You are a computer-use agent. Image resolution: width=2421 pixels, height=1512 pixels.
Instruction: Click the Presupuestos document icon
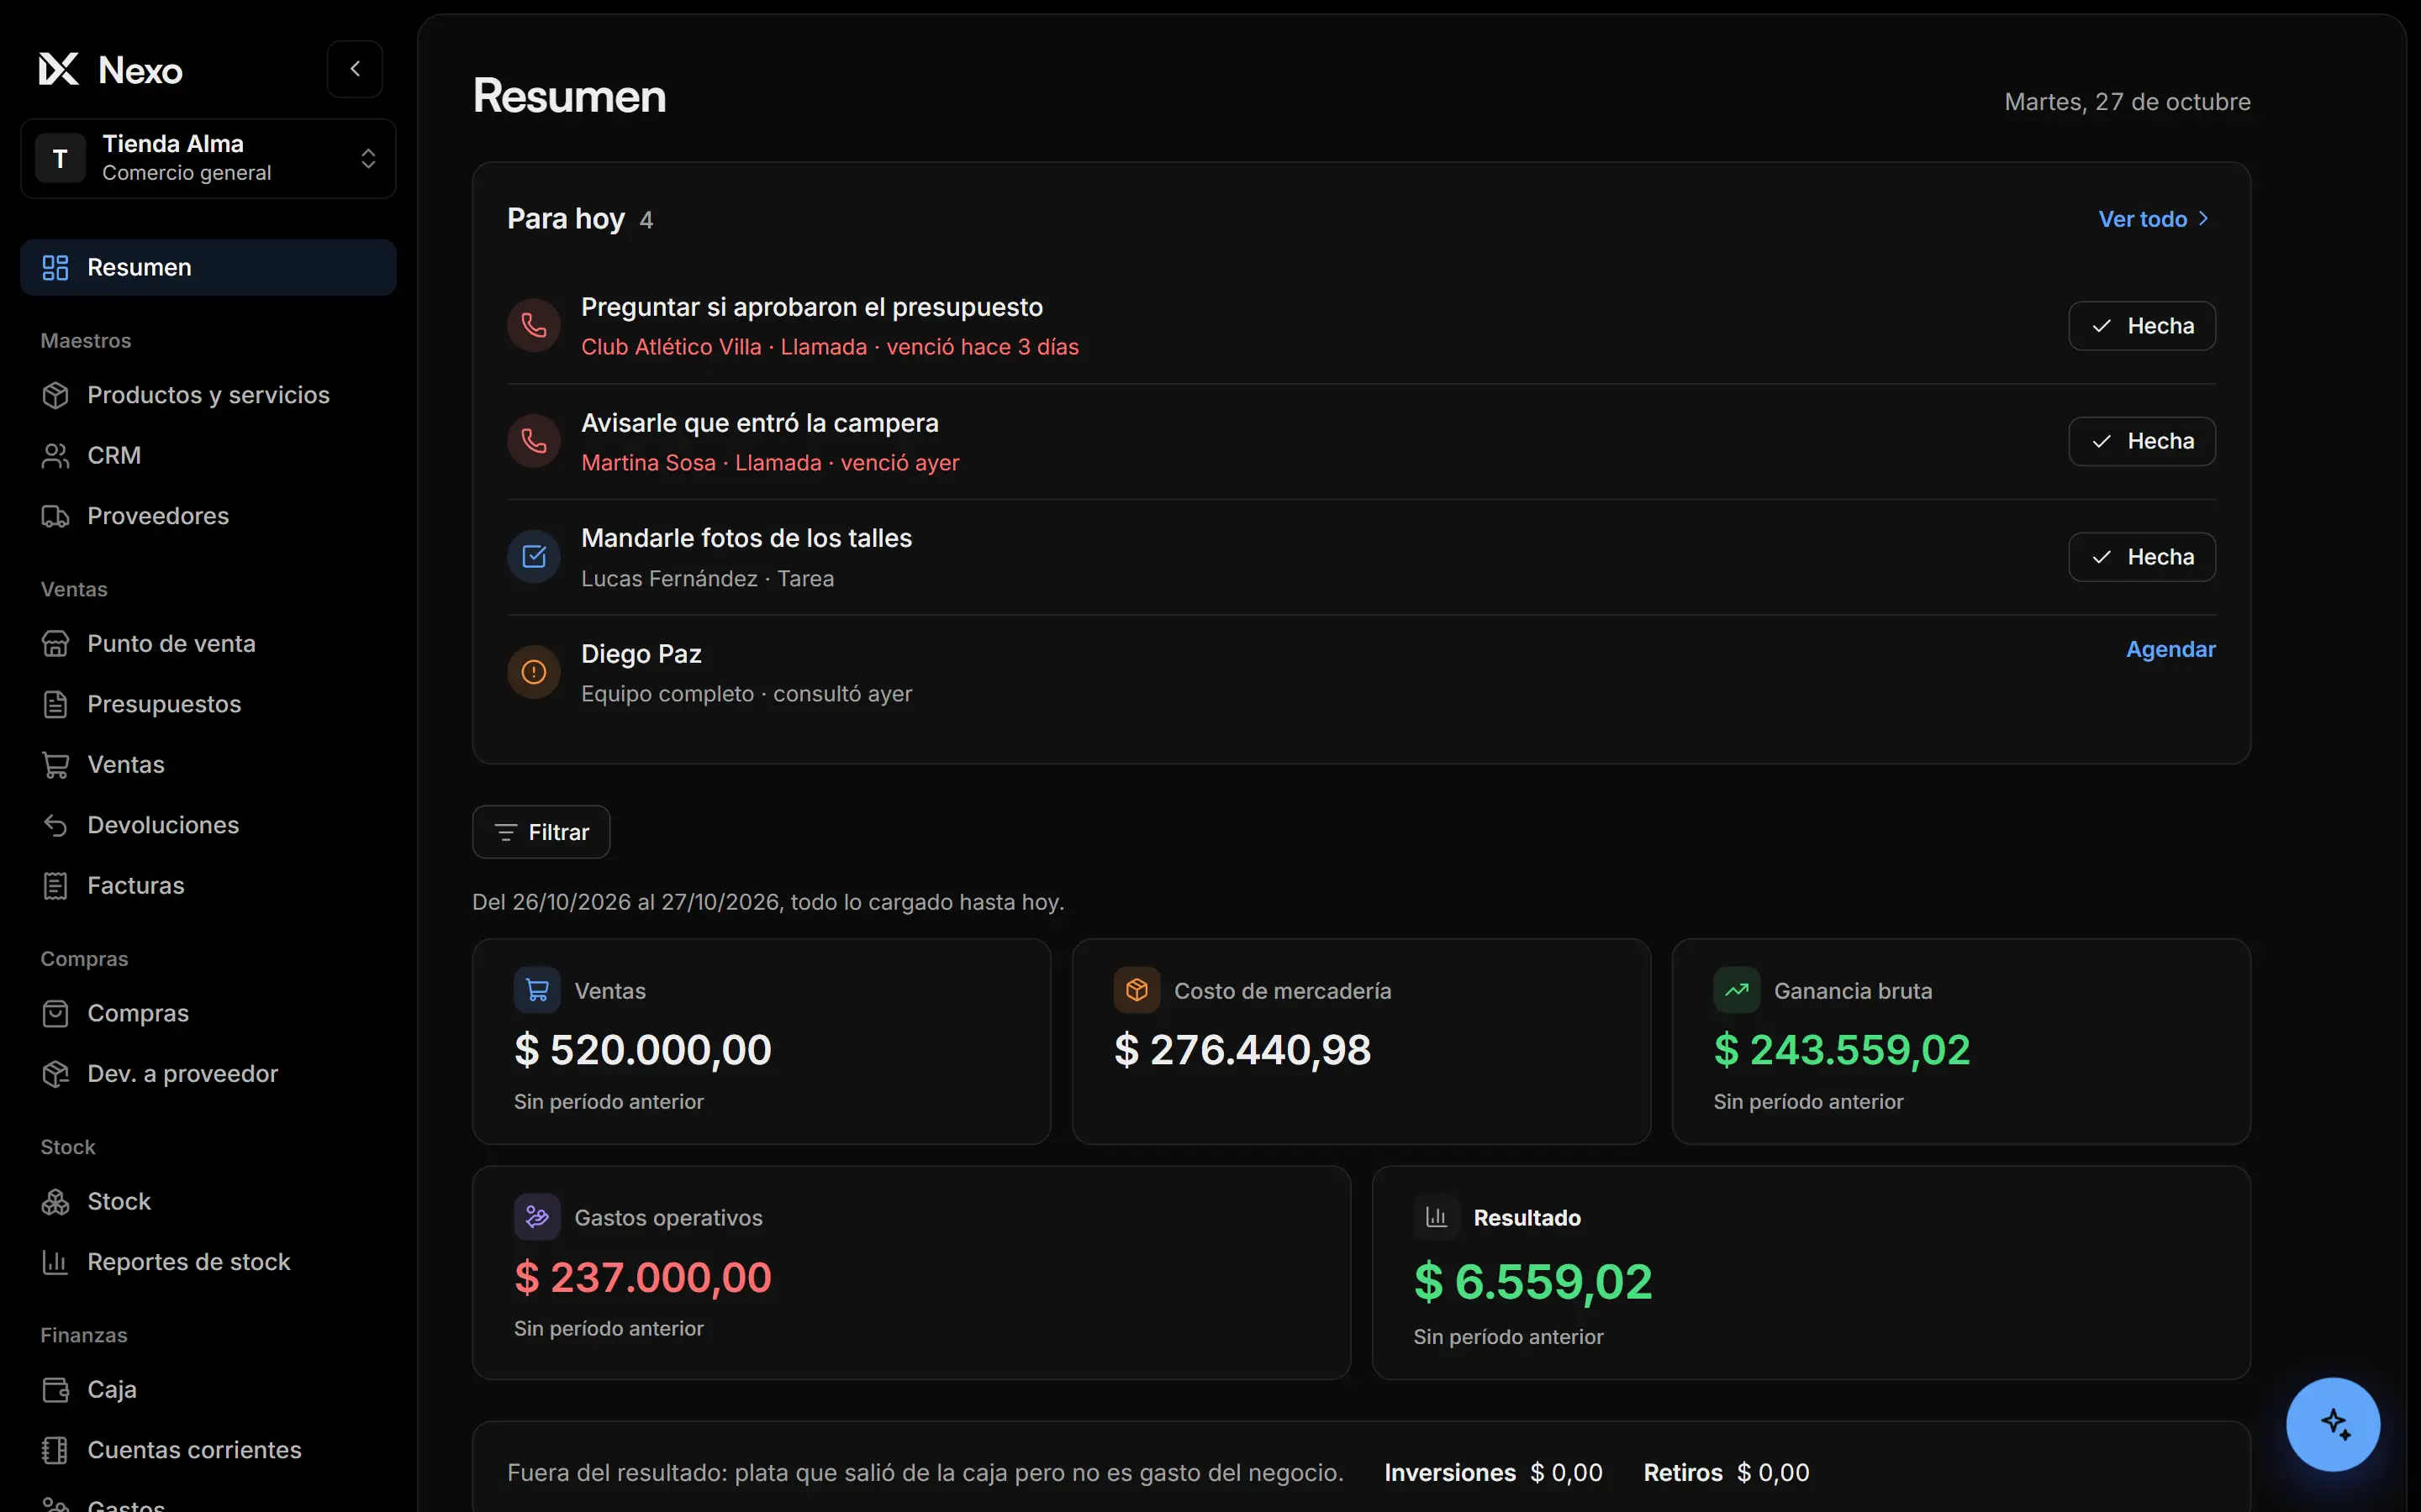(x=56, y=704)
